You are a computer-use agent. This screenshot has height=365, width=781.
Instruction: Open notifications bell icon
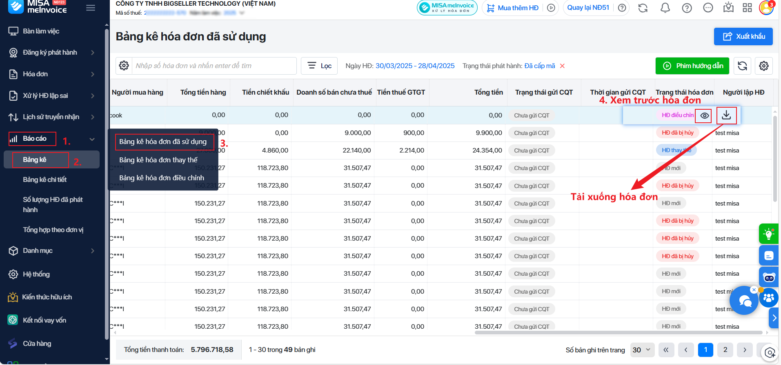[x=665, y=8]
